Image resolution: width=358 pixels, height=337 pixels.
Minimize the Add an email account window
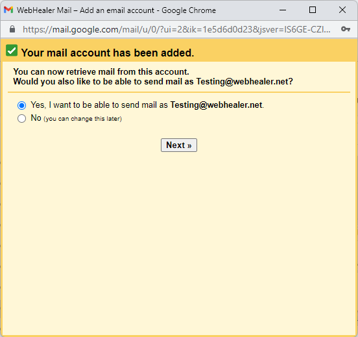[x=283, y=10]
